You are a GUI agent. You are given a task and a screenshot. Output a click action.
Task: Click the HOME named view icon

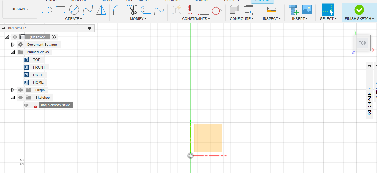(26, 82)
